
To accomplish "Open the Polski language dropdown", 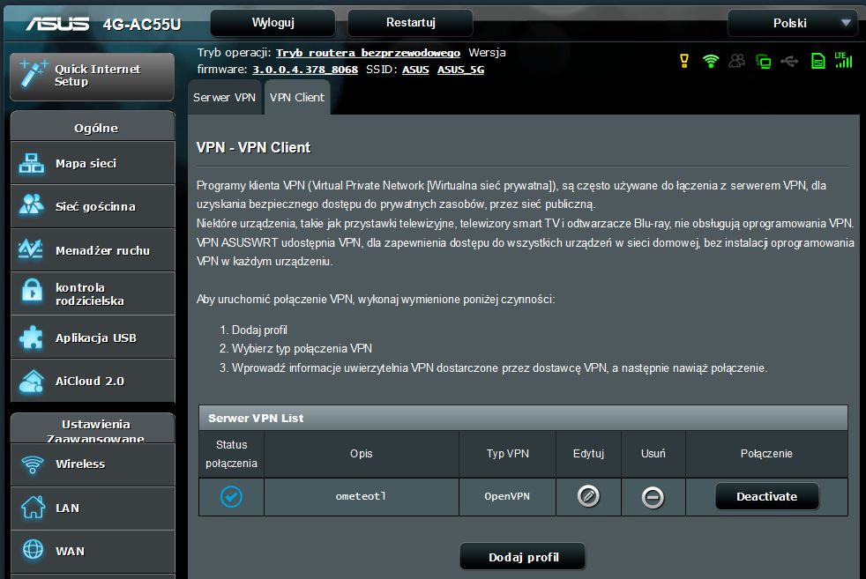I will point(793,23).
